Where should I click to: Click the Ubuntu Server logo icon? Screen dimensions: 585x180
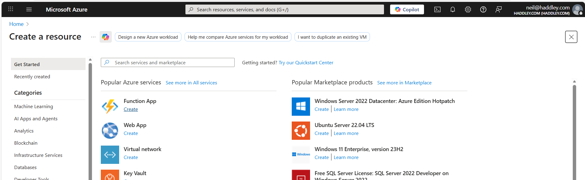[x=301, y=130]
